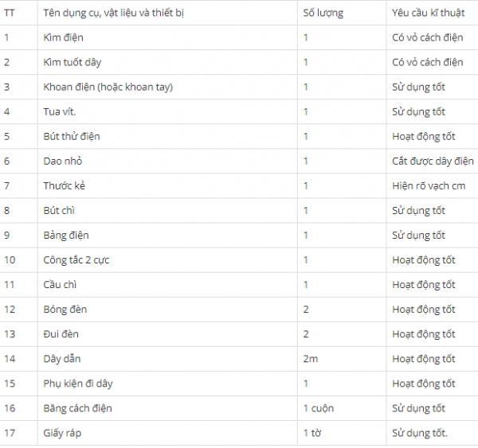Click the 'Giấy ráp' cell

pos(62,433)
